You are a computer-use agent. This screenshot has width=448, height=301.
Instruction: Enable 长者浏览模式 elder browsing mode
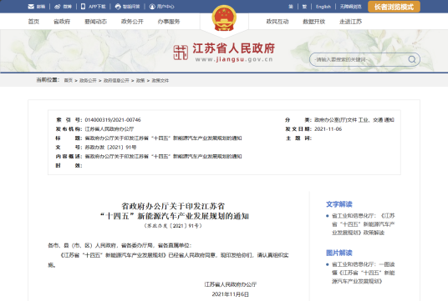394,7
